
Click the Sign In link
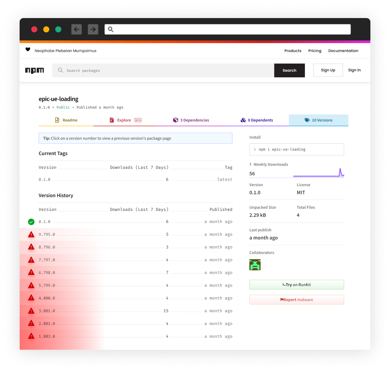tap(354, 70)
